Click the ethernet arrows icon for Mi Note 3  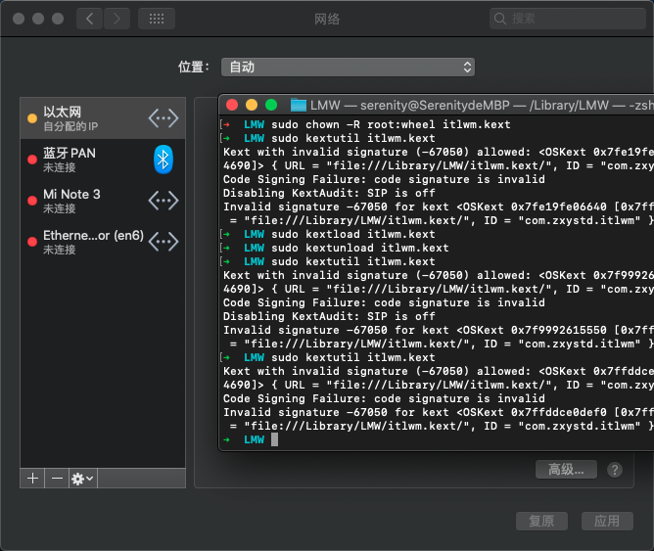coord(163,201)
